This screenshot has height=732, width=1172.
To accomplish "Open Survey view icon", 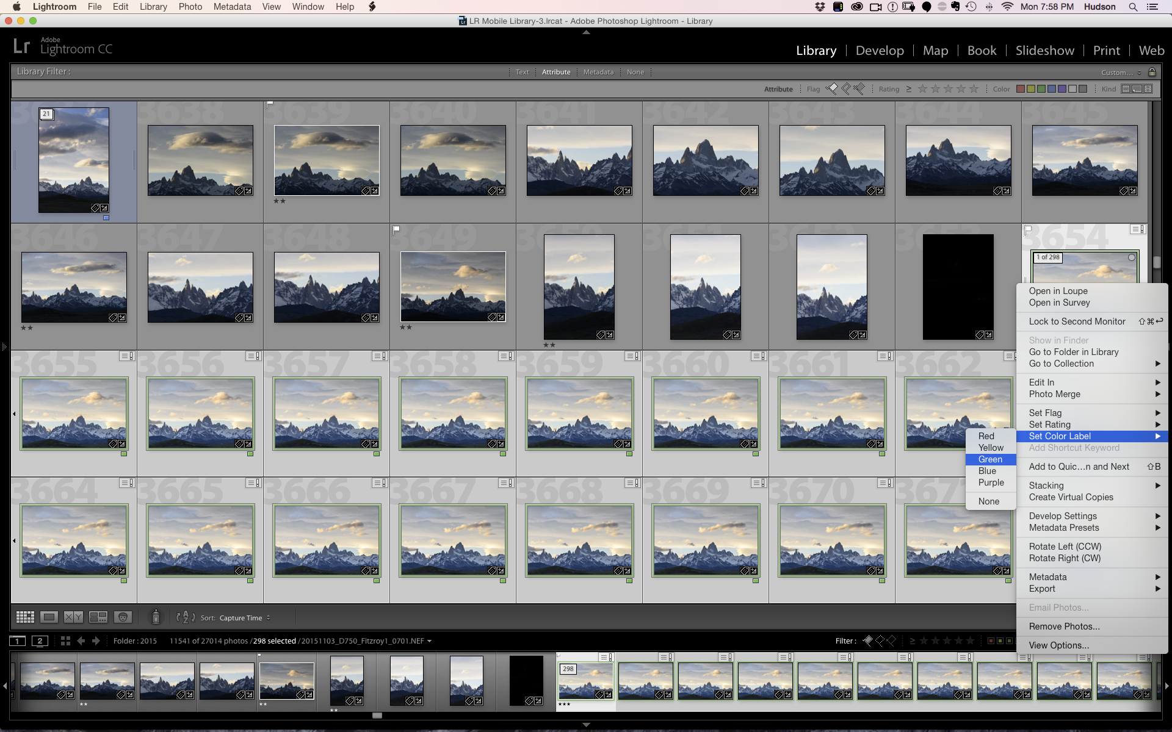I will (x=98, y=617).
